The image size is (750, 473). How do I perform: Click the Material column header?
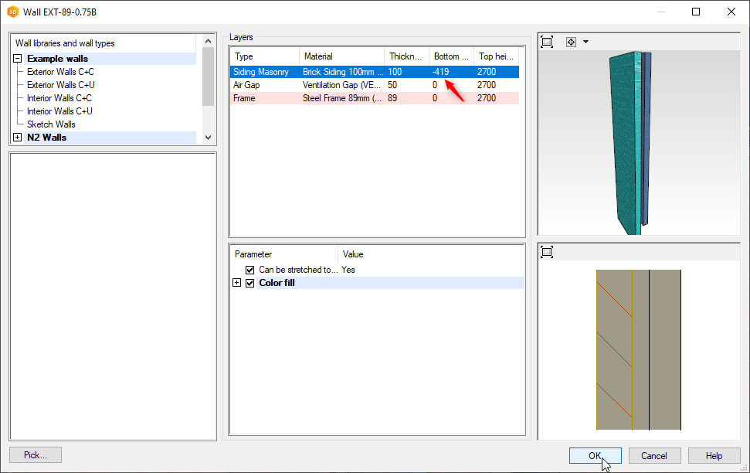(x=341, y=56)
